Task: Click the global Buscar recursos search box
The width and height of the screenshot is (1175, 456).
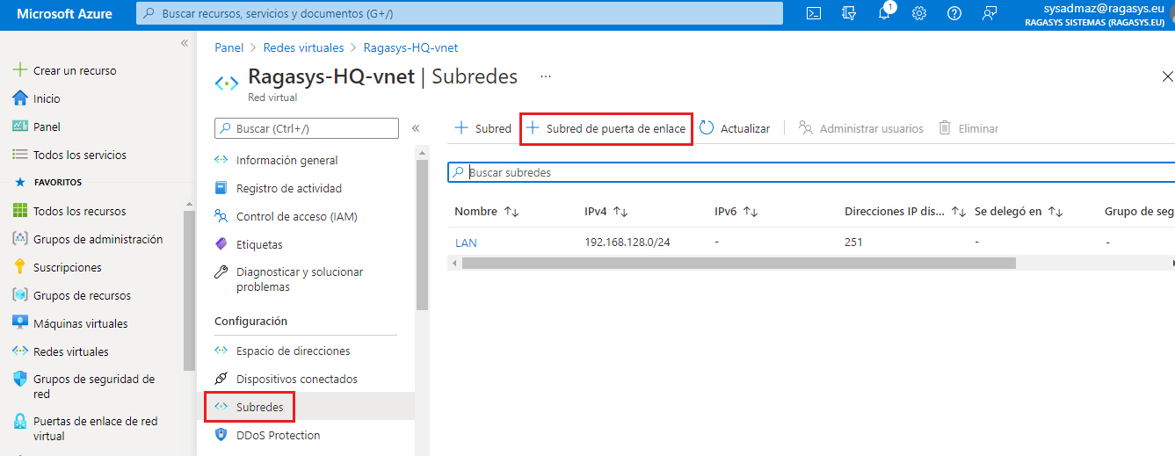Action: 460,13
